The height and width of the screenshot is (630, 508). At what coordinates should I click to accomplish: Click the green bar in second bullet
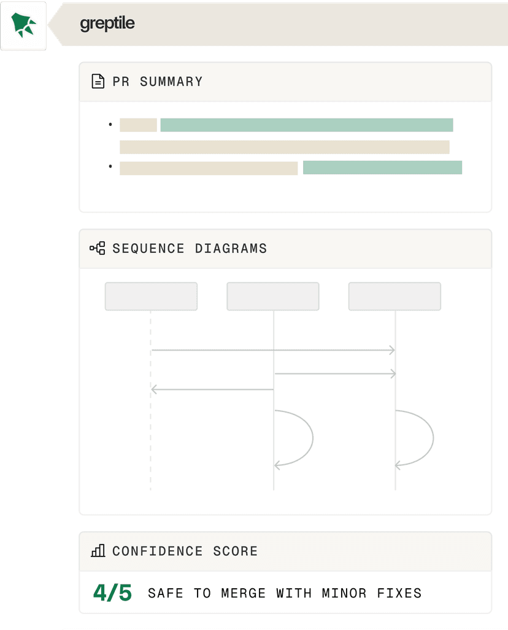382,168
